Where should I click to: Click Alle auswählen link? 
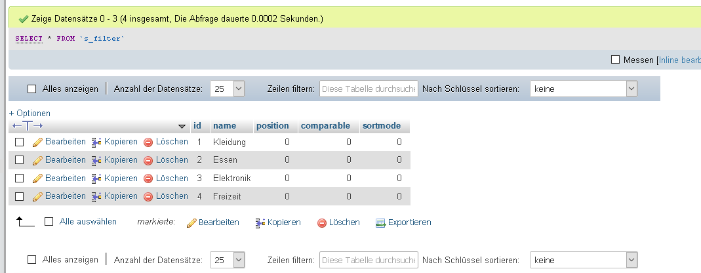(x=88, y=222)
